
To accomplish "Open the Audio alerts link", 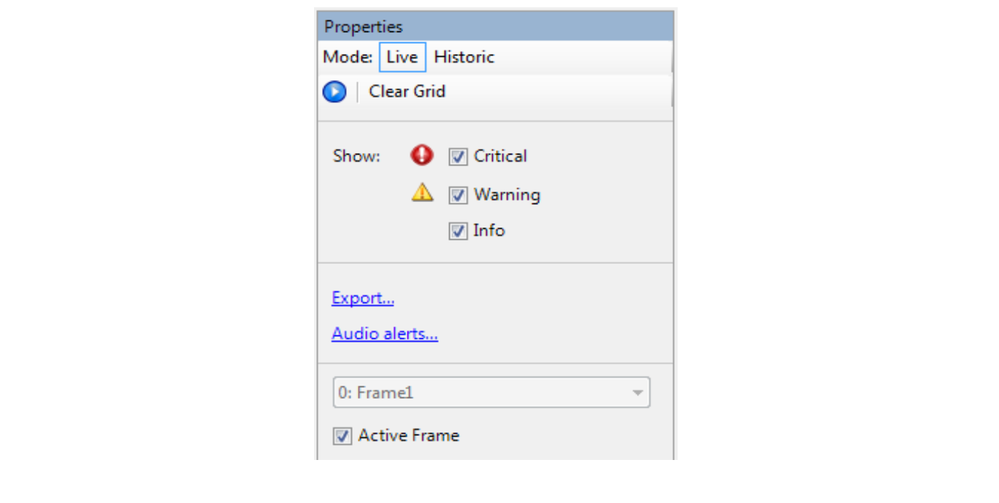I will pyautogui.click(x=385, y=334).
